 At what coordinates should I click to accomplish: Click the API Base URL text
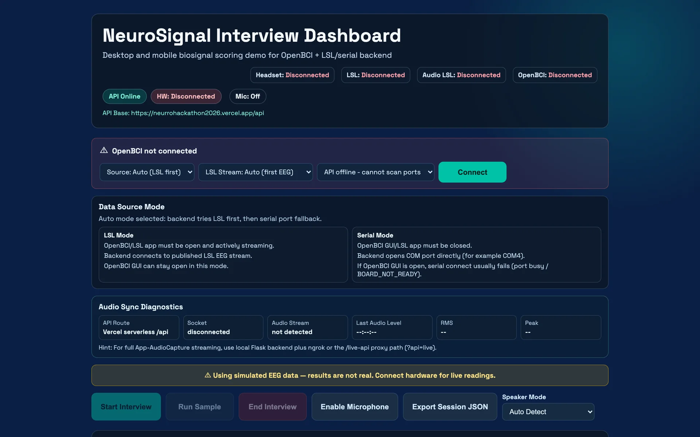(183, 113)
